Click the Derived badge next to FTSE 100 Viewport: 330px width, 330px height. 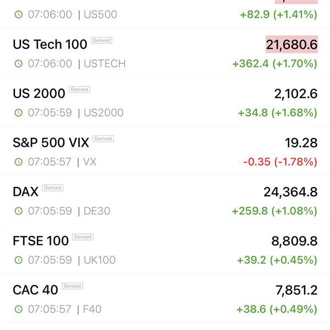tap(82, 237)
